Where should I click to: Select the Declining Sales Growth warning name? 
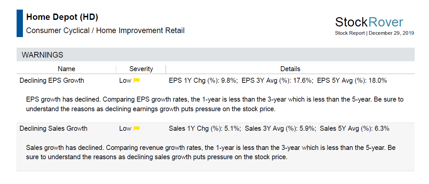point(53,128)
